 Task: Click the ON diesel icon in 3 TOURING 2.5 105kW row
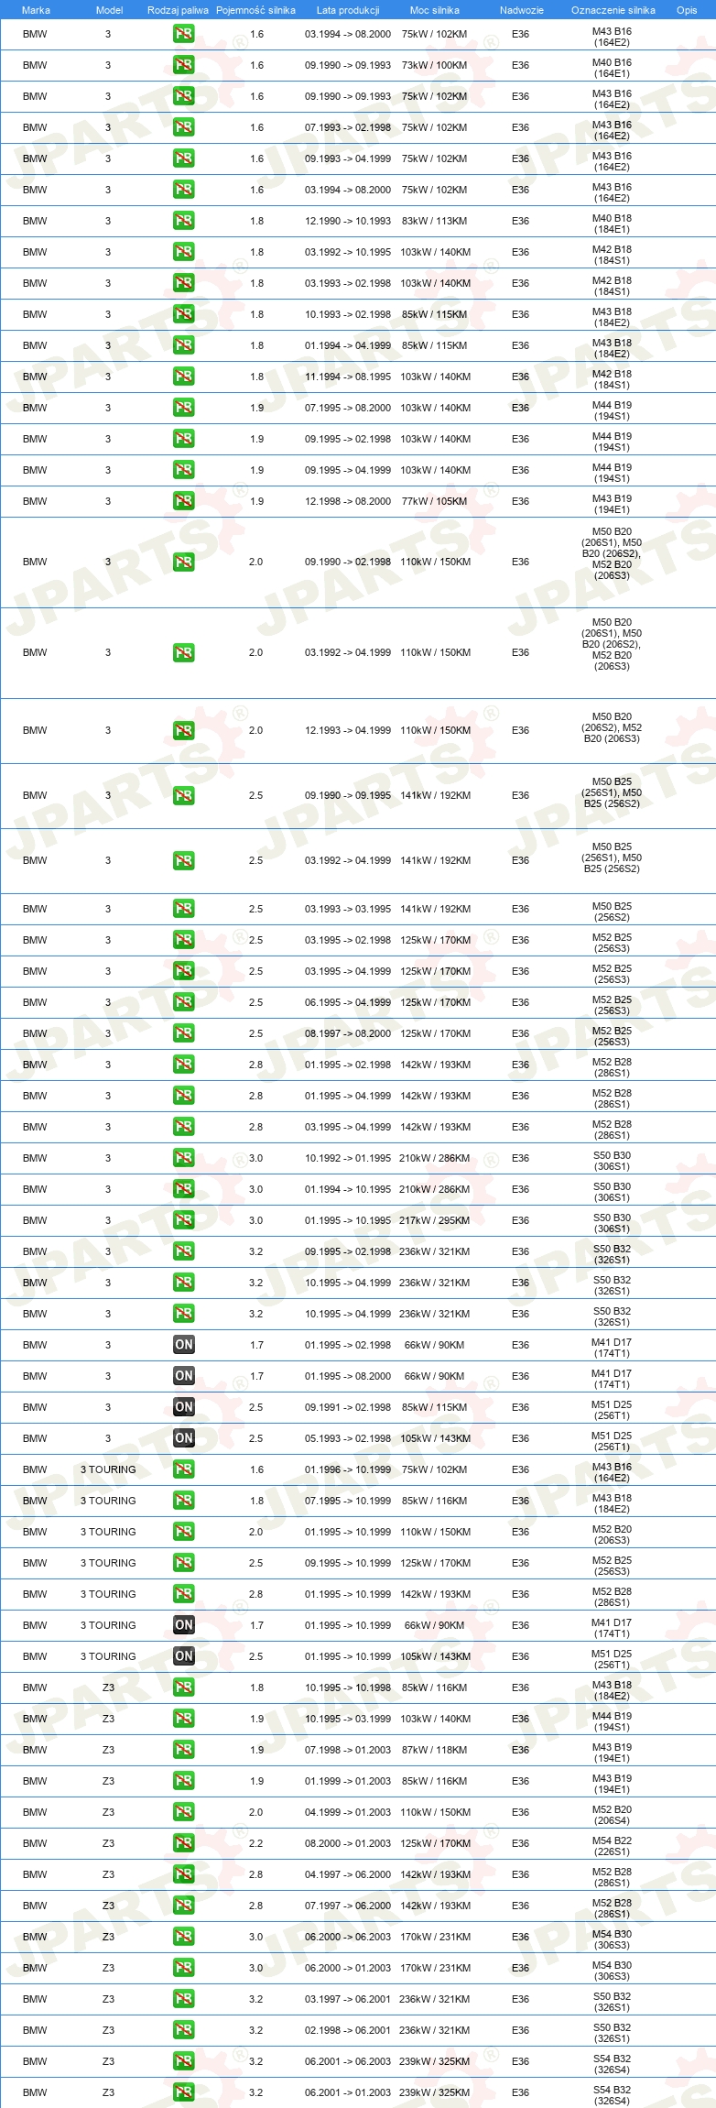tap(183, 1656)
